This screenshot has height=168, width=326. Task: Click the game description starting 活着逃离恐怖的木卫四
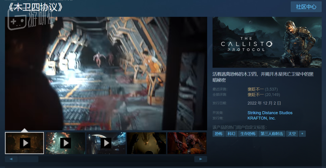263,77
